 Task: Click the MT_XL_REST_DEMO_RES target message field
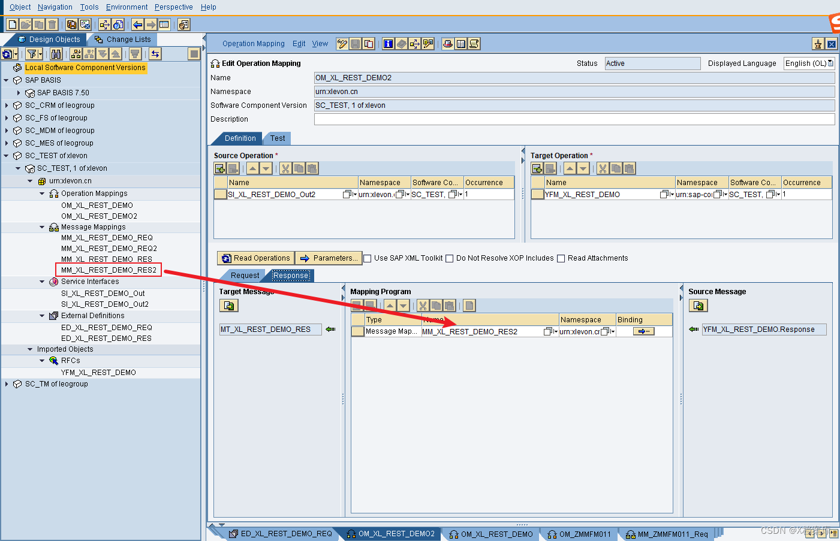pyautogui.click(x=270, y=330)
